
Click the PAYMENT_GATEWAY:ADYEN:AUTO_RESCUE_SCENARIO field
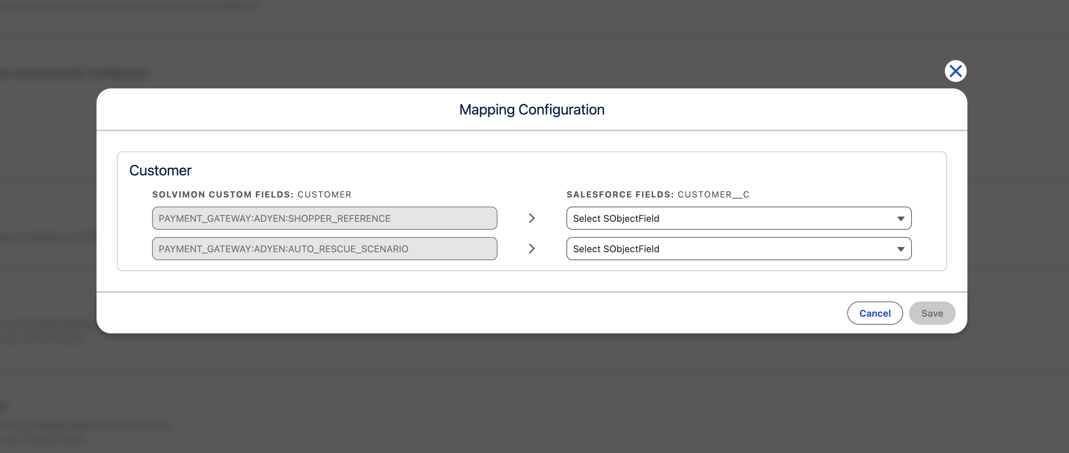click(324, 249)
